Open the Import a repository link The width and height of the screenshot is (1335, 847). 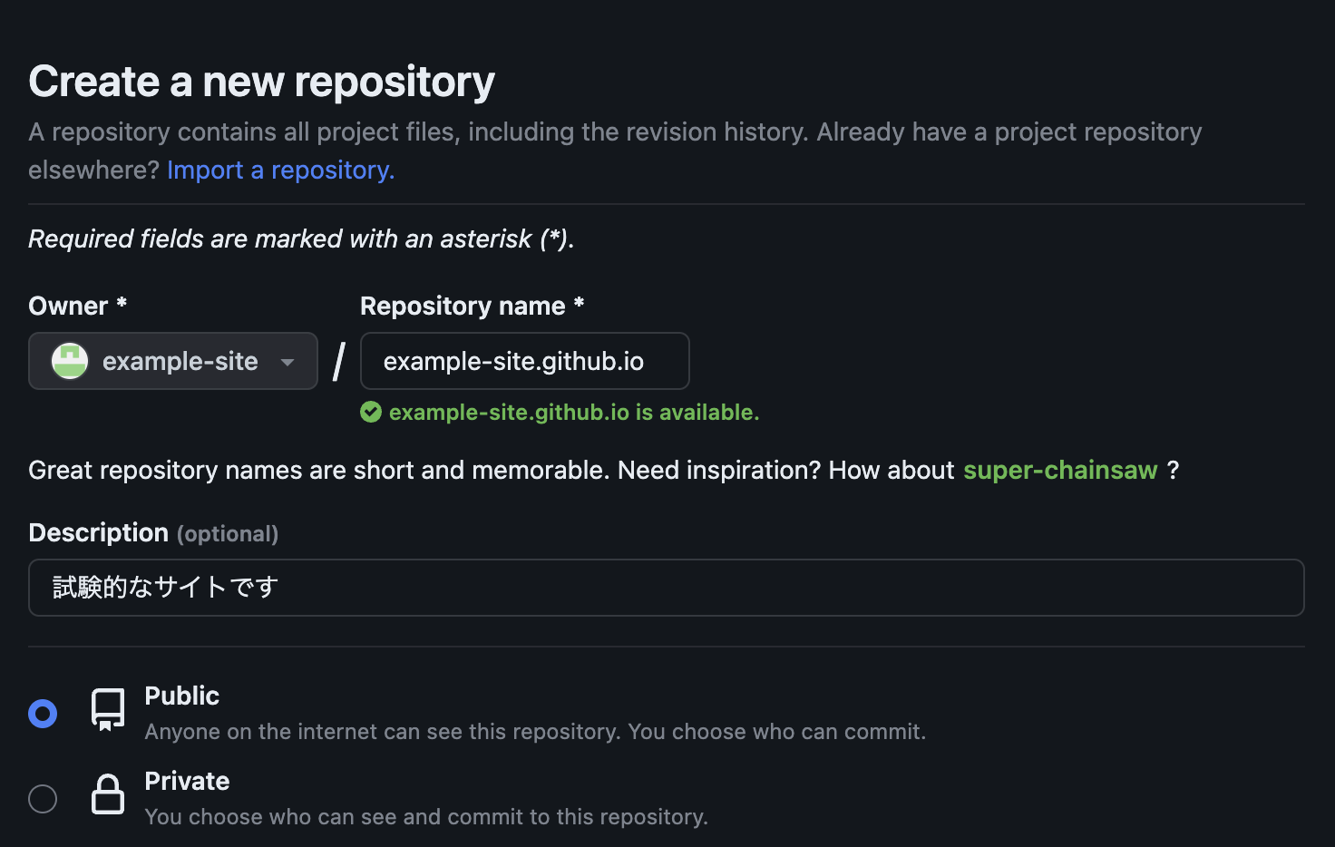pyautogui.click(x=279, y=170)
